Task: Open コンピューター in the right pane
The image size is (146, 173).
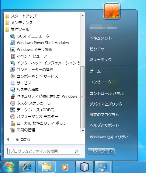Action: click(103, 82)
